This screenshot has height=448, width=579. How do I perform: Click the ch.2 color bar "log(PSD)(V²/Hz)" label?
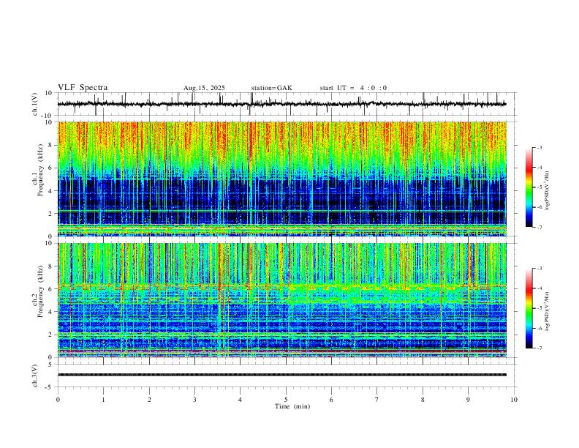[x=547, y=311]
